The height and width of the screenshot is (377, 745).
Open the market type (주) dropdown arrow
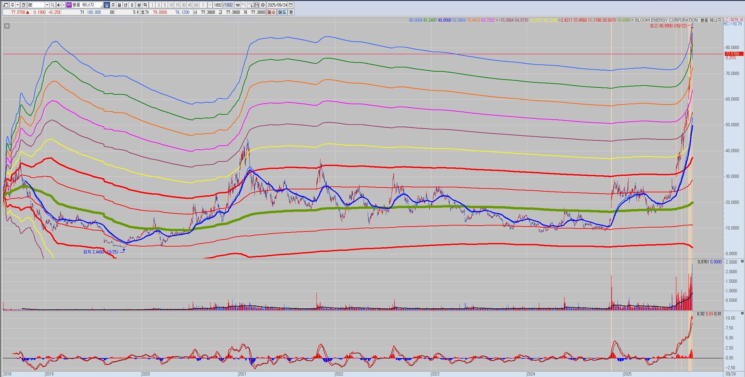(x=17, y=5)
